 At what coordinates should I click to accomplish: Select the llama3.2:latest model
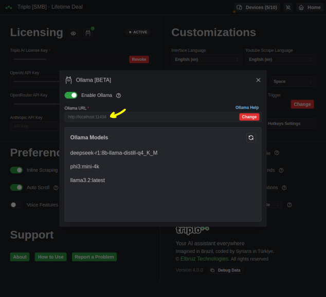click(x=87, y=180)
